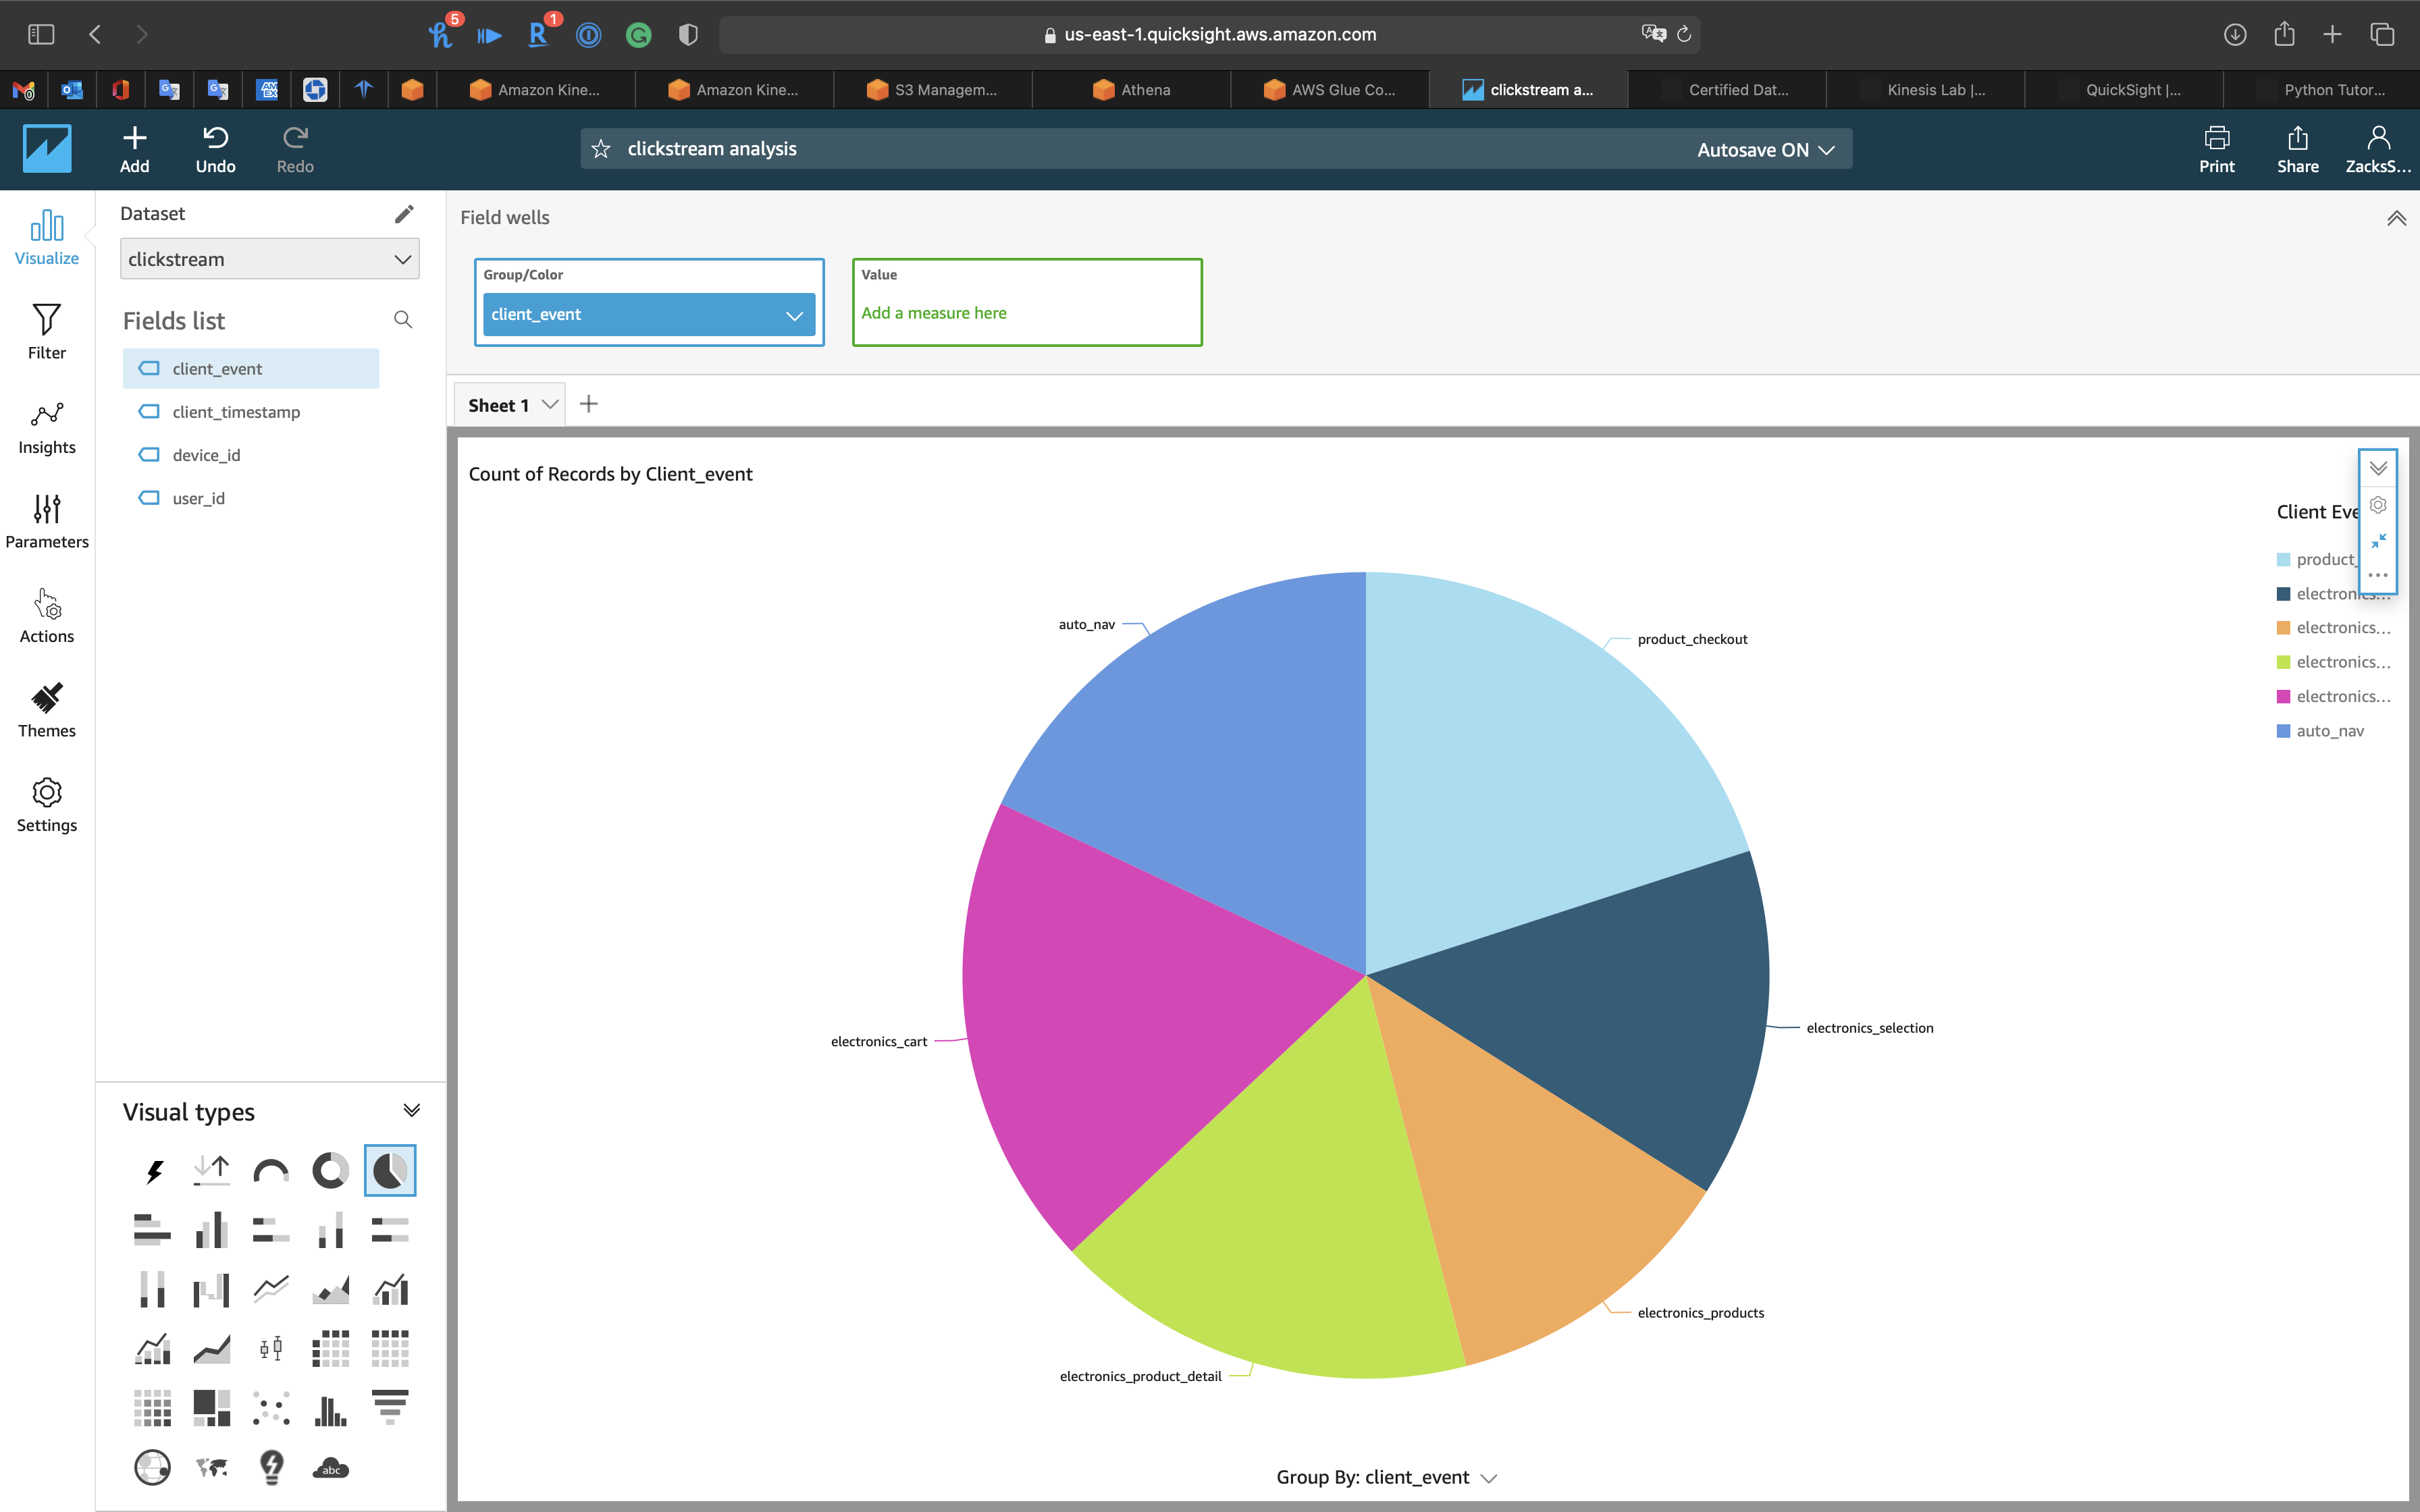Toggle Autosave ON setting

[x=1765, y=149]
